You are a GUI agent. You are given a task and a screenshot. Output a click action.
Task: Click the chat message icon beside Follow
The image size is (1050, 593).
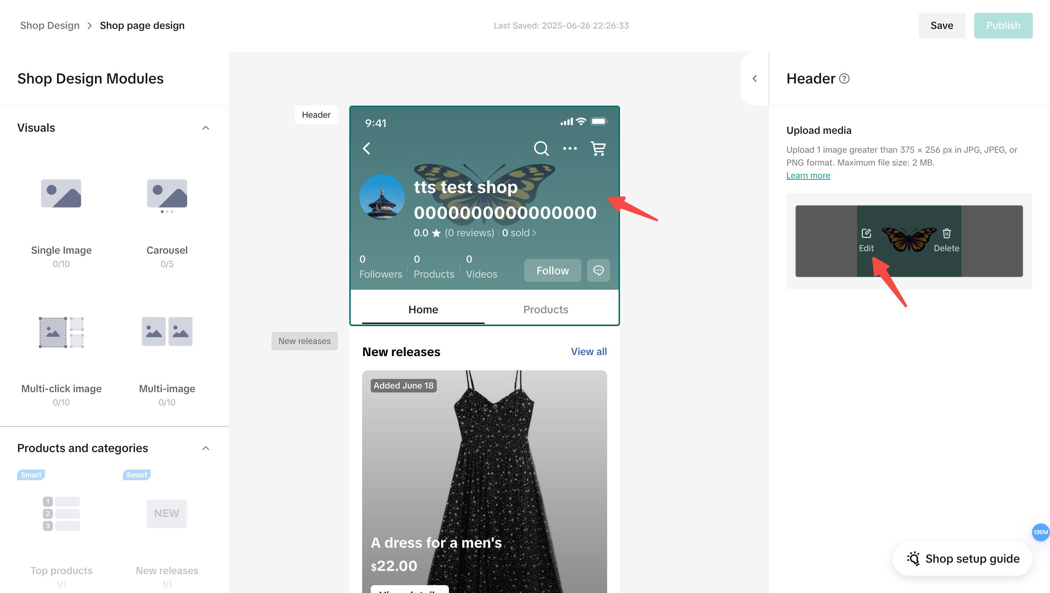598,270
